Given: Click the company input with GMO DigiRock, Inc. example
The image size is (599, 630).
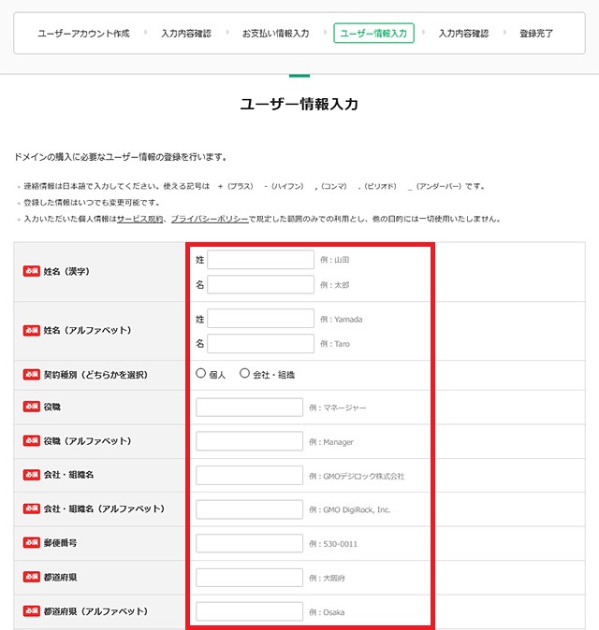Looking at the screenshot, I should [x=249, y=509].
